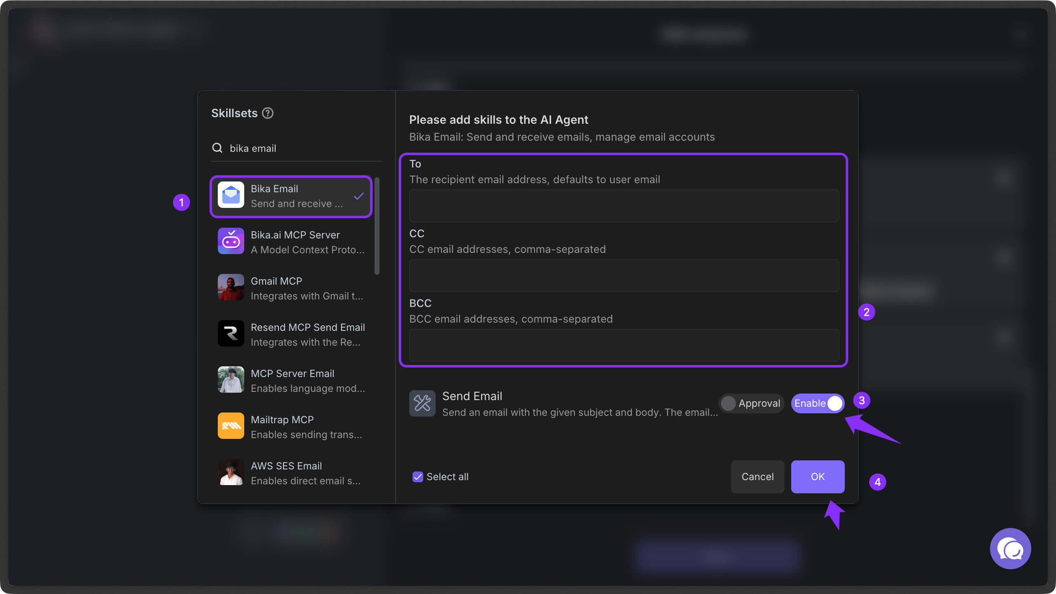Click the BCC email addresses field

[624, 345]
